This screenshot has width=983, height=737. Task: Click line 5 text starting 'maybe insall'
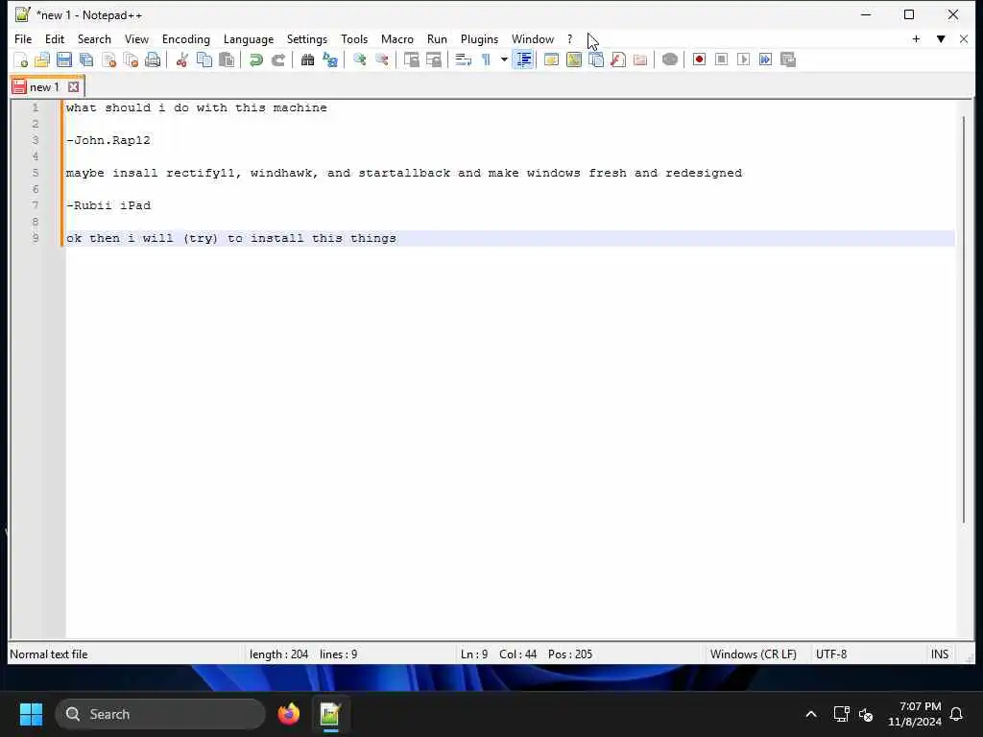pos(404,173)
